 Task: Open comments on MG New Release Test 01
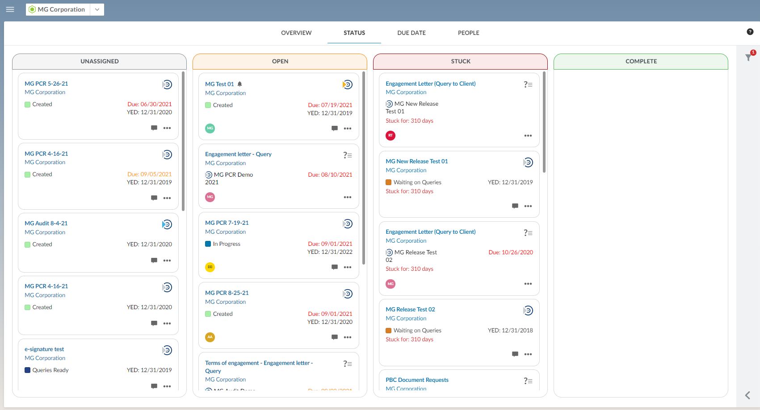tap(515, 206)
